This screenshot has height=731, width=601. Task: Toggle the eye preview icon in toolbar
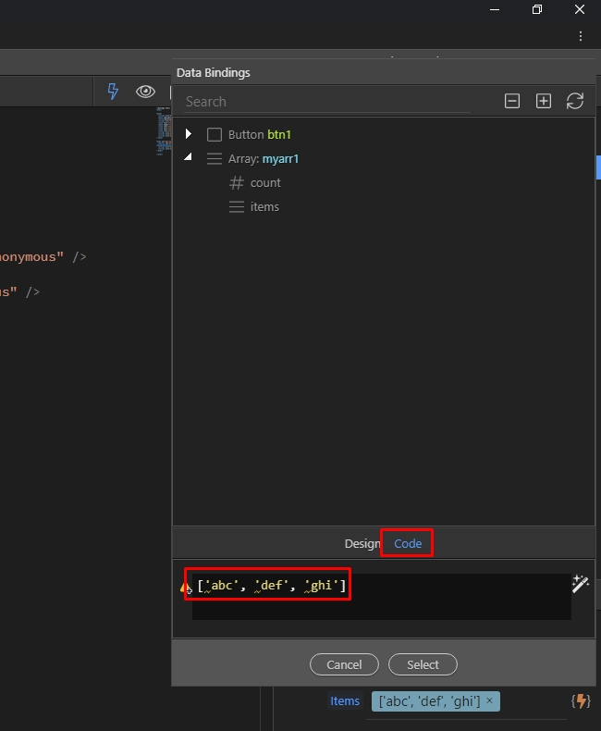click(145, 91)
